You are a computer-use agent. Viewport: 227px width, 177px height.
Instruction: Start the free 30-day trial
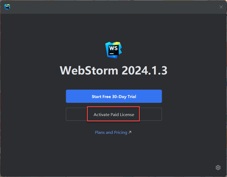pyautogui.click(x=114, y=96)
